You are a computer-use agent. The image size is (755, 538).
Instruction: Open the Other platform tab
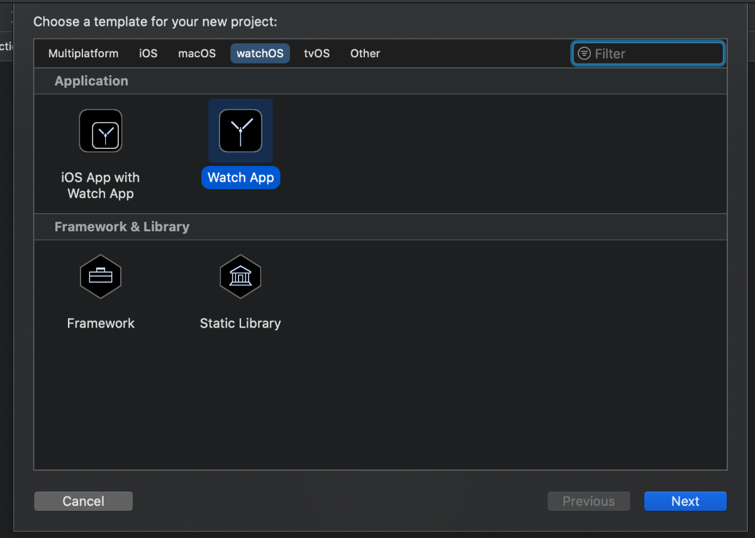tap(365, 53)
